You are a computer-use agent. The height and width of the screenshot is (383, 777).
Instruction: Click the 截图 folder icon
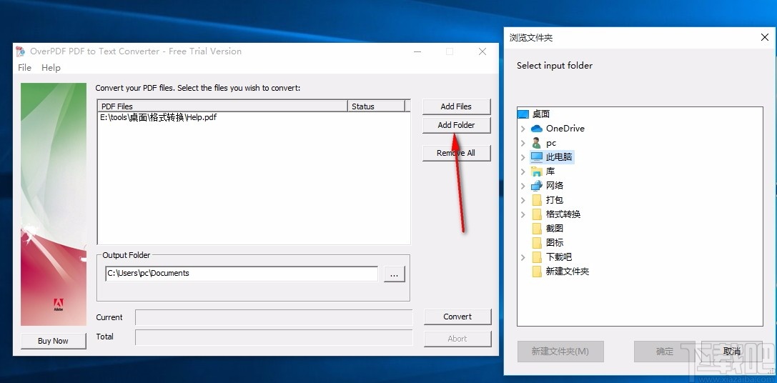(537, 229)
